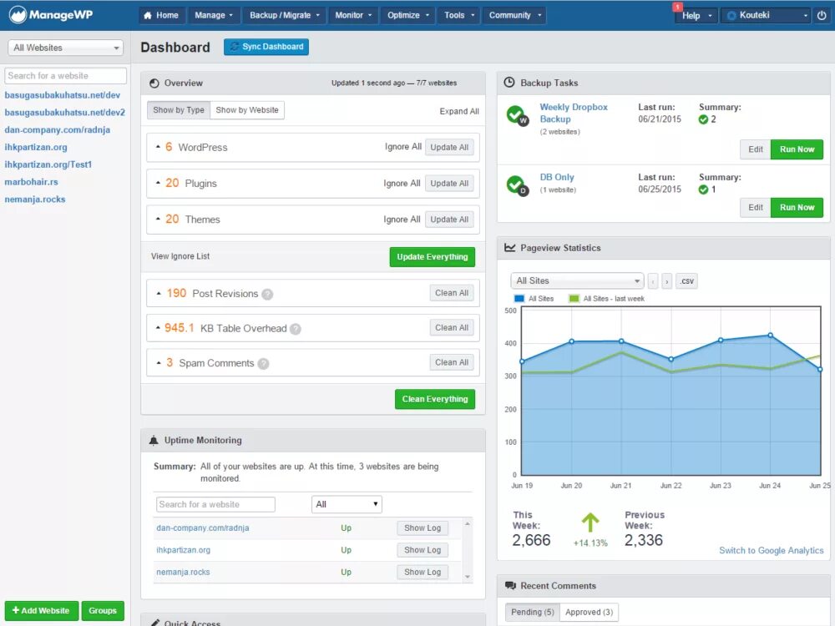Image resolution: width=835 pixels, height=626 pixels.
Task: Switch to the Pending (5) comments tab
Action: coord(533,612)
